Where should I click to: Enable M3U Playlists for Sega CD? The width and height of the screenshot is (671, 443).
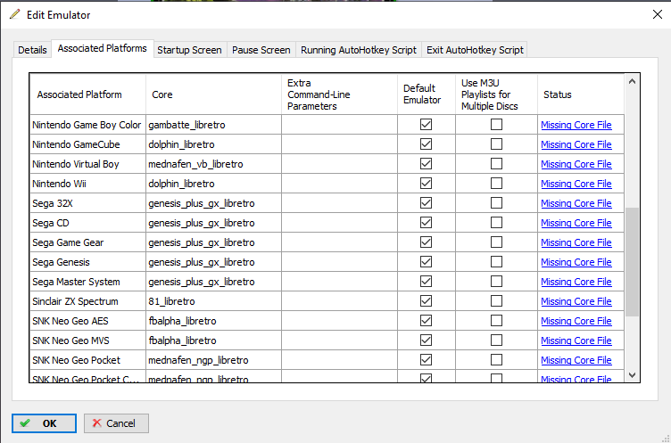point(496,223)
